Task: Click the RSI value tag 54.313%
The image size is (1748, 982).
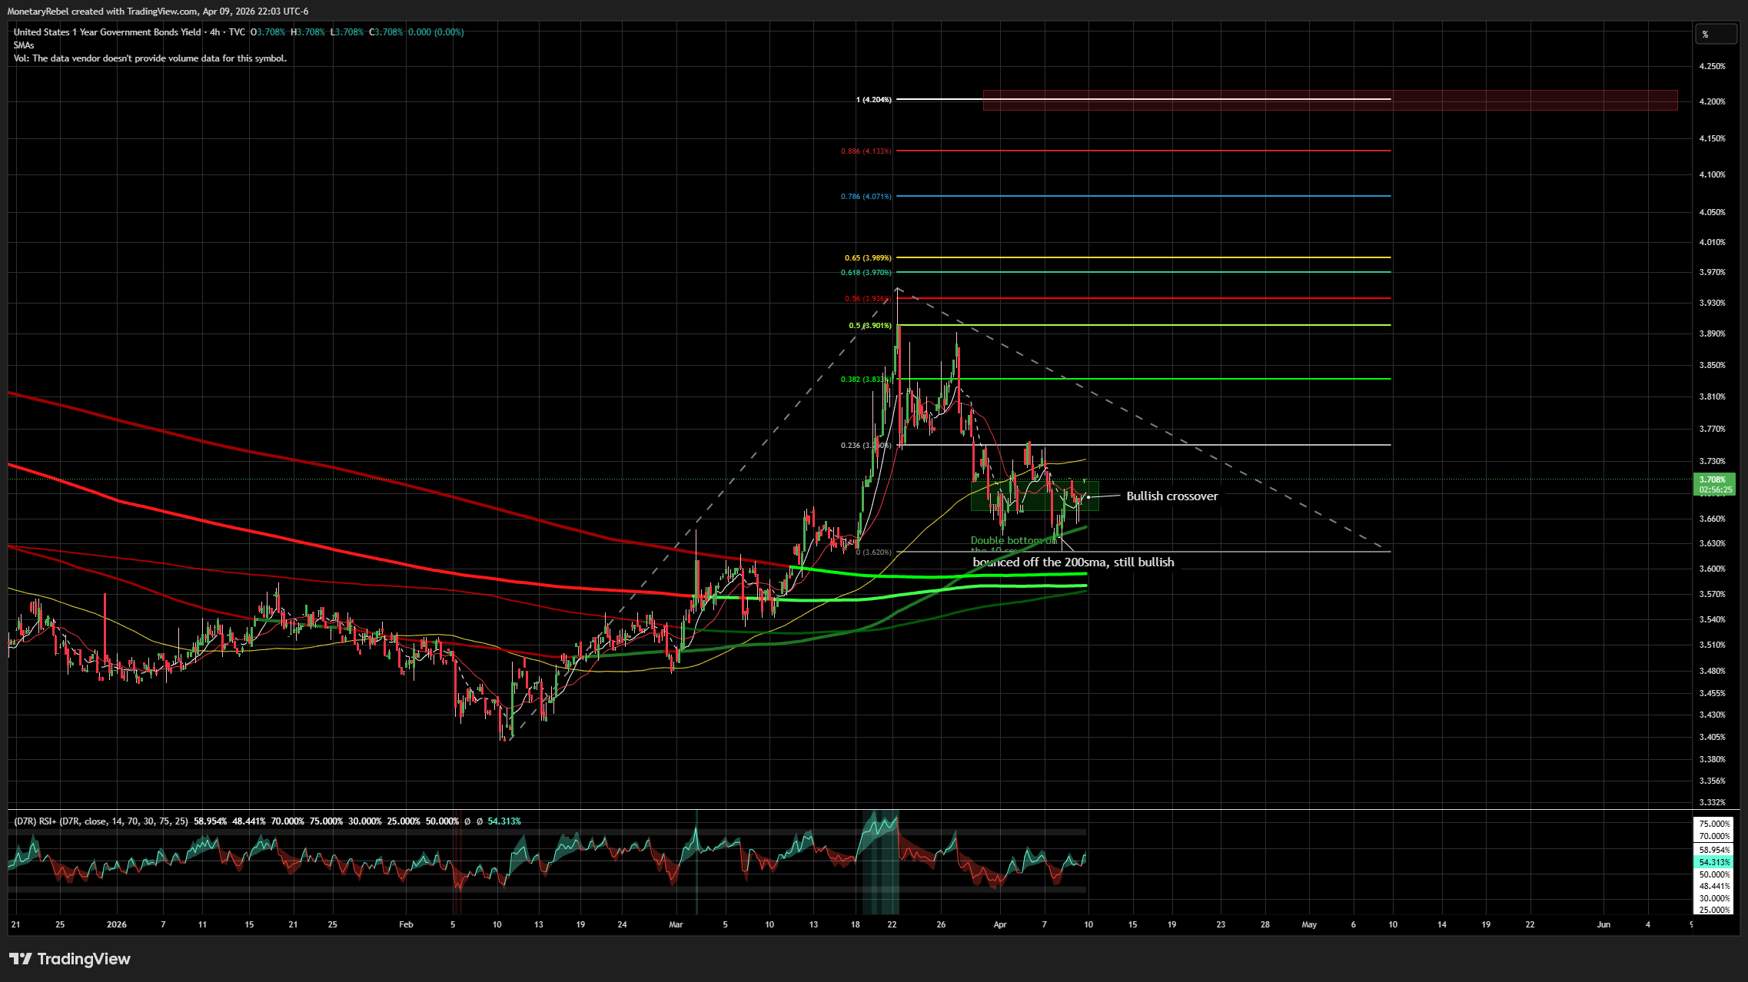Action: click(x=1714, y=862)
